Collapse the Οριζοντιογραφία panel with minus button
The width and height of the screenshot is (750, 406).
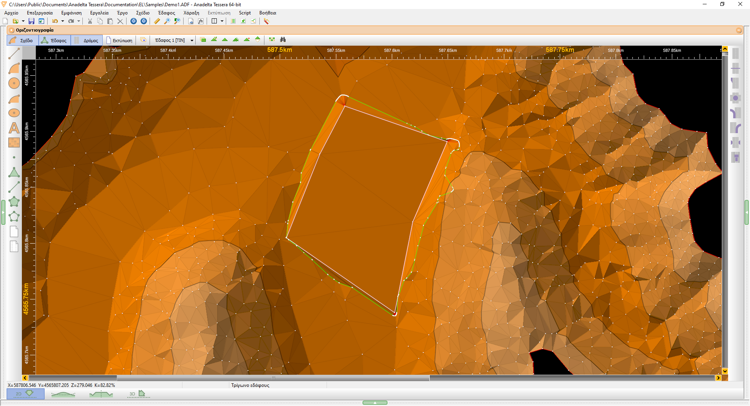[739, 30]
